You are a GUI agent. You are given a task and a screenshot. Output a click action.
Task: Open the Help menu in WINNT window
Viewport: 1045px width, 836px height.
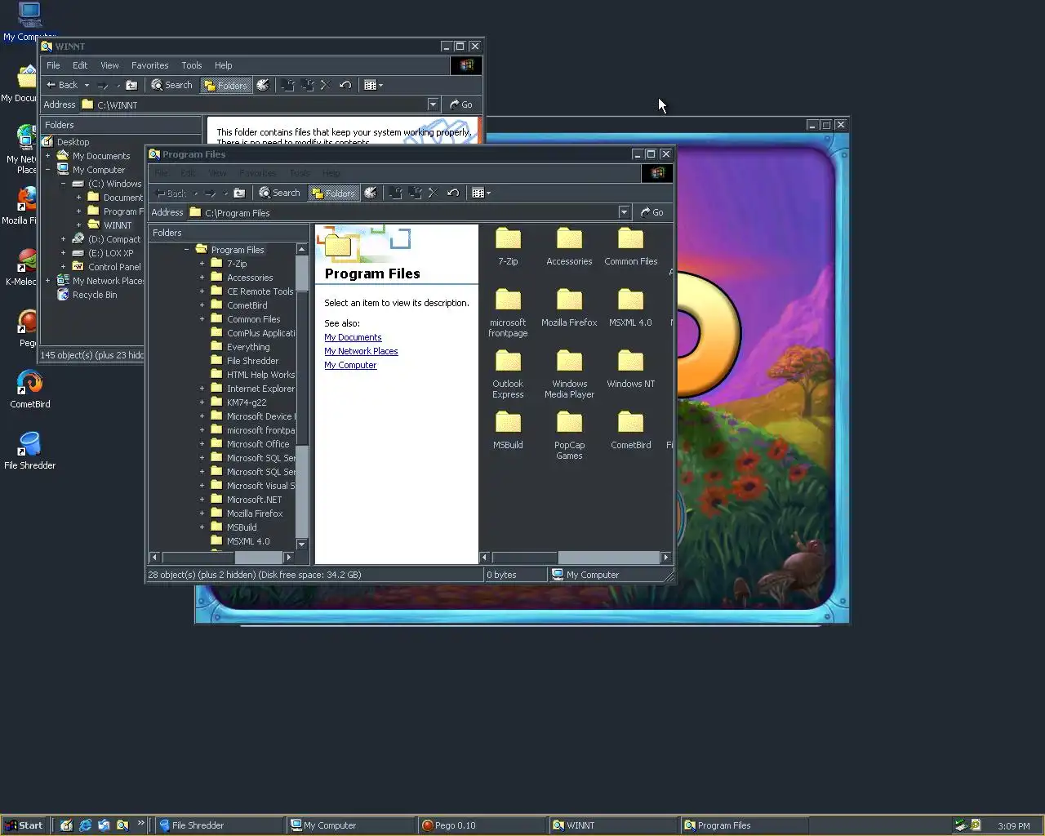pos(224,65)
